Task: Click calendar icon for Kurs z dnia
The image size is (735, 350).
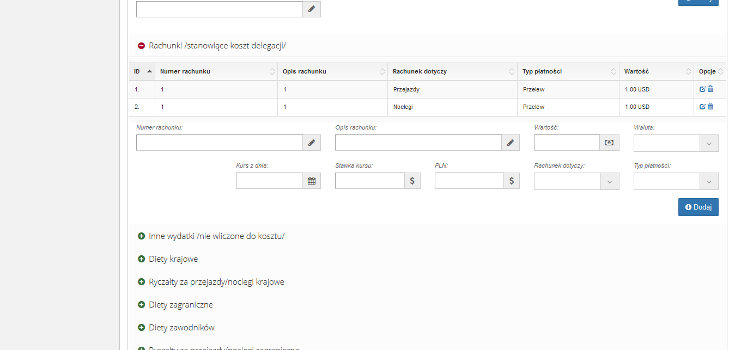Action: pos(312,181)
